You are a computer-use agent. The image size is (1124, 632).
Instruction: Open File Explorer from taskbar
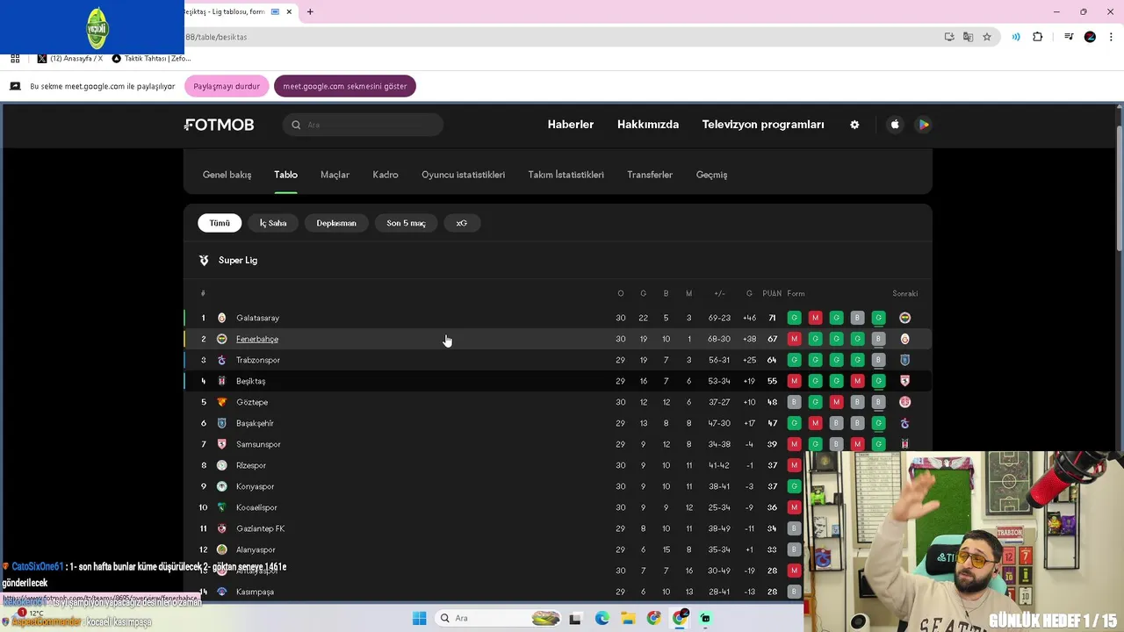tap(628, 618)
